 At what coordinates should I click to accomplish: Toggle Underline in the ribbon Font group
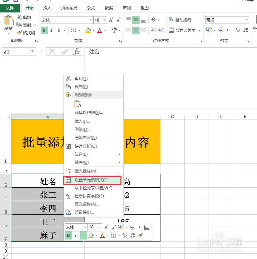[x=59, y=30]
